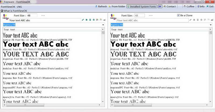Click the print icon in left panel

pyautogui.click(x=105, y=20)
